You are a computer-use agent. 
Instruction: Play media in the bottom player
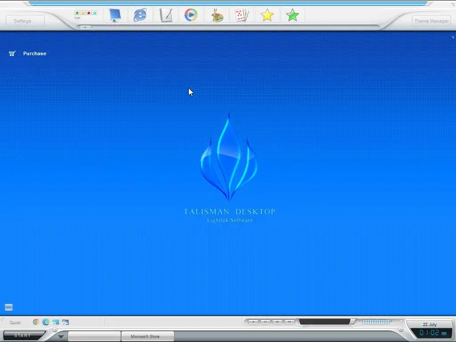[x=253, y=322]
